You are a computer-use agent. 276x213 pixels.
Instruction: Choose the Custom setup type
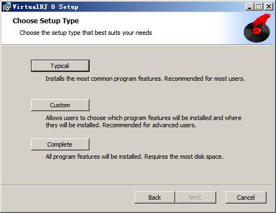tap(60, 105)
